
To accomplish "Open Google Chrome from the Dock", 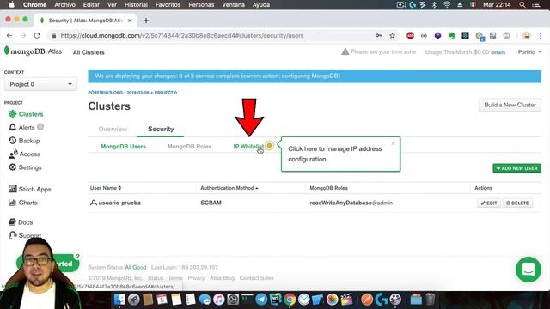I will click(290, 300).
